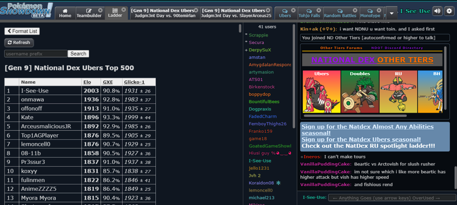457x205 pixels.
Task: Open the Random Battles room tab
Action: pos(340,13)
